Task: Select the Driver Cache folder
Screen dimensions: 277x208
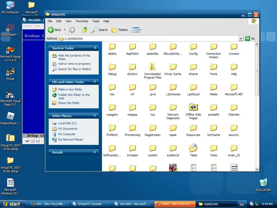Action: tap(173, 70)
